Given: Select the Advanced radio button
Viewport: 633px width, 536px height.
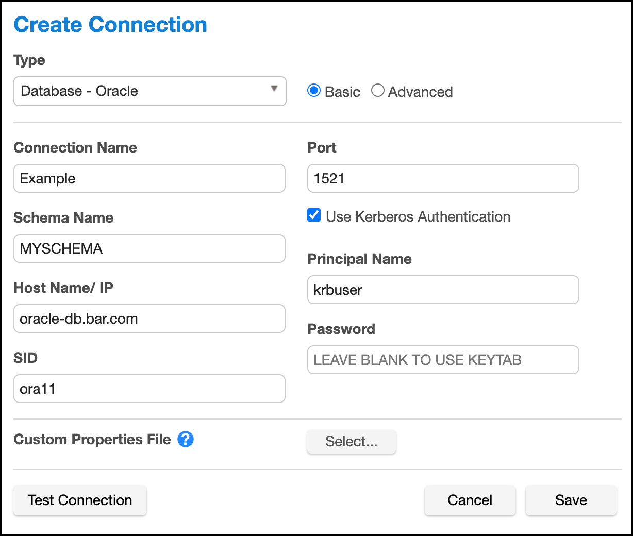Looking at the screenshot, I should click(x=378, y=91).
